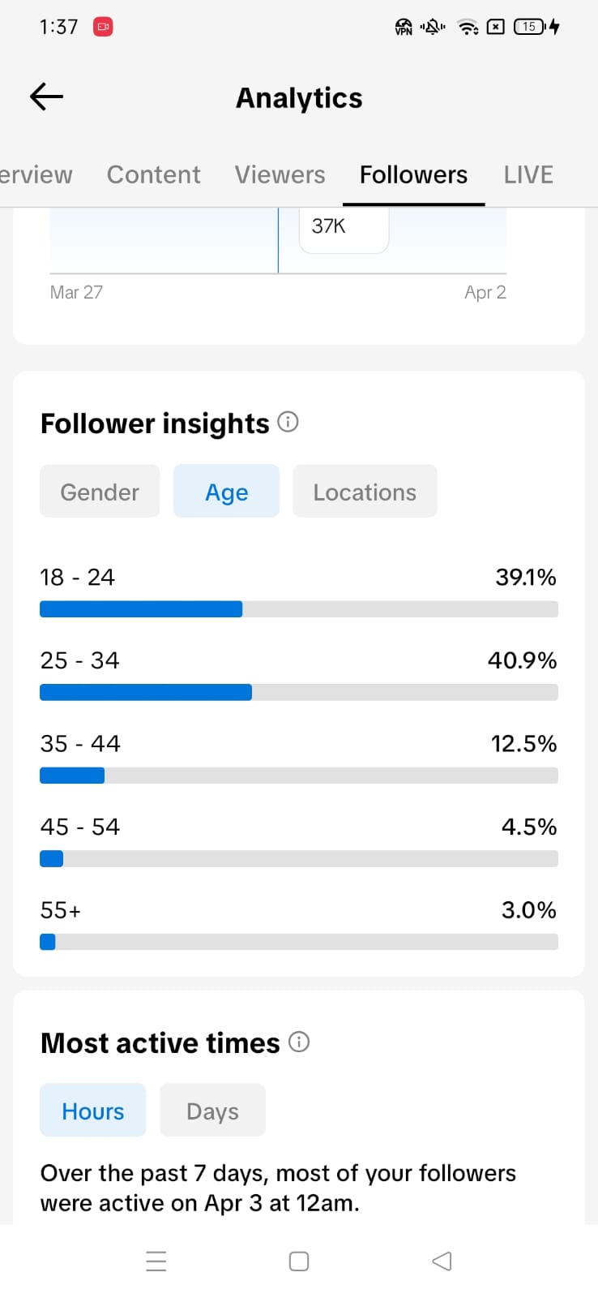Tap the back arrow icon

click(46, 97)
